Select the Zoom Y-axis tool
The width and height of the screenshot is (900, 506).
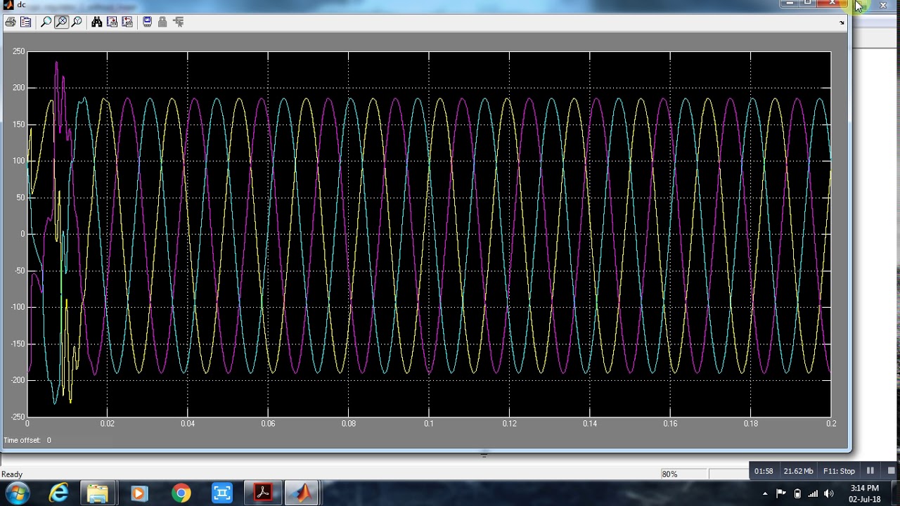(77, 22)
